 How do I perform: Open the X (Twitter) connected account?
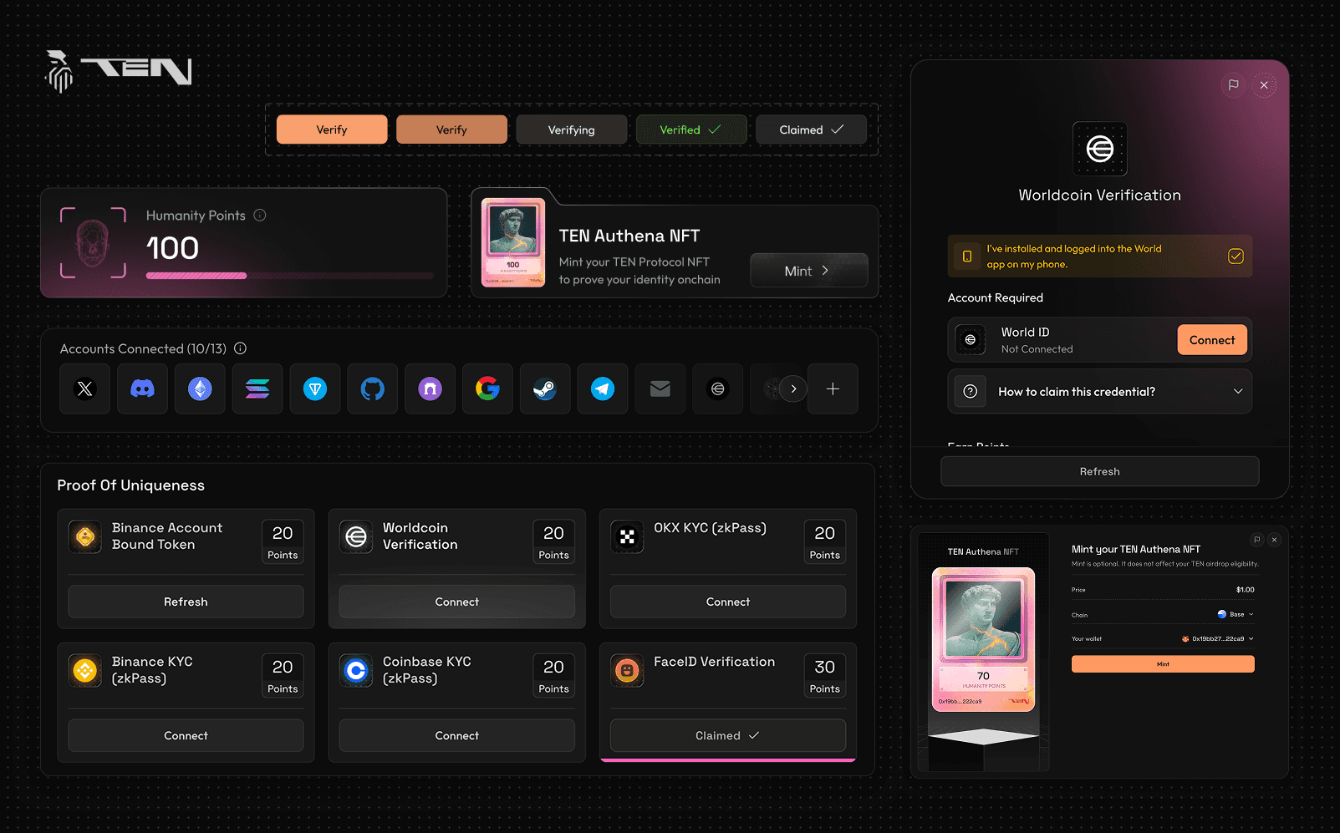click(x=84, y=389)
